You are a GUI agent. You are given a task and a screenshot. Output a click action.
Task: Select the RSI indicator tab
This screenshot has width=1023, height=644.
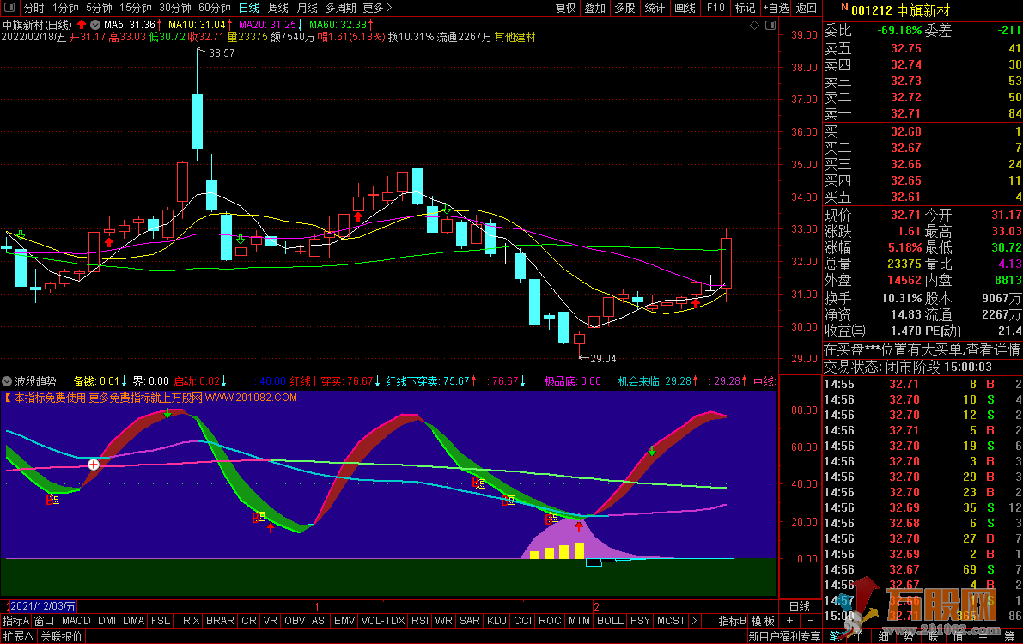point(419,621)
